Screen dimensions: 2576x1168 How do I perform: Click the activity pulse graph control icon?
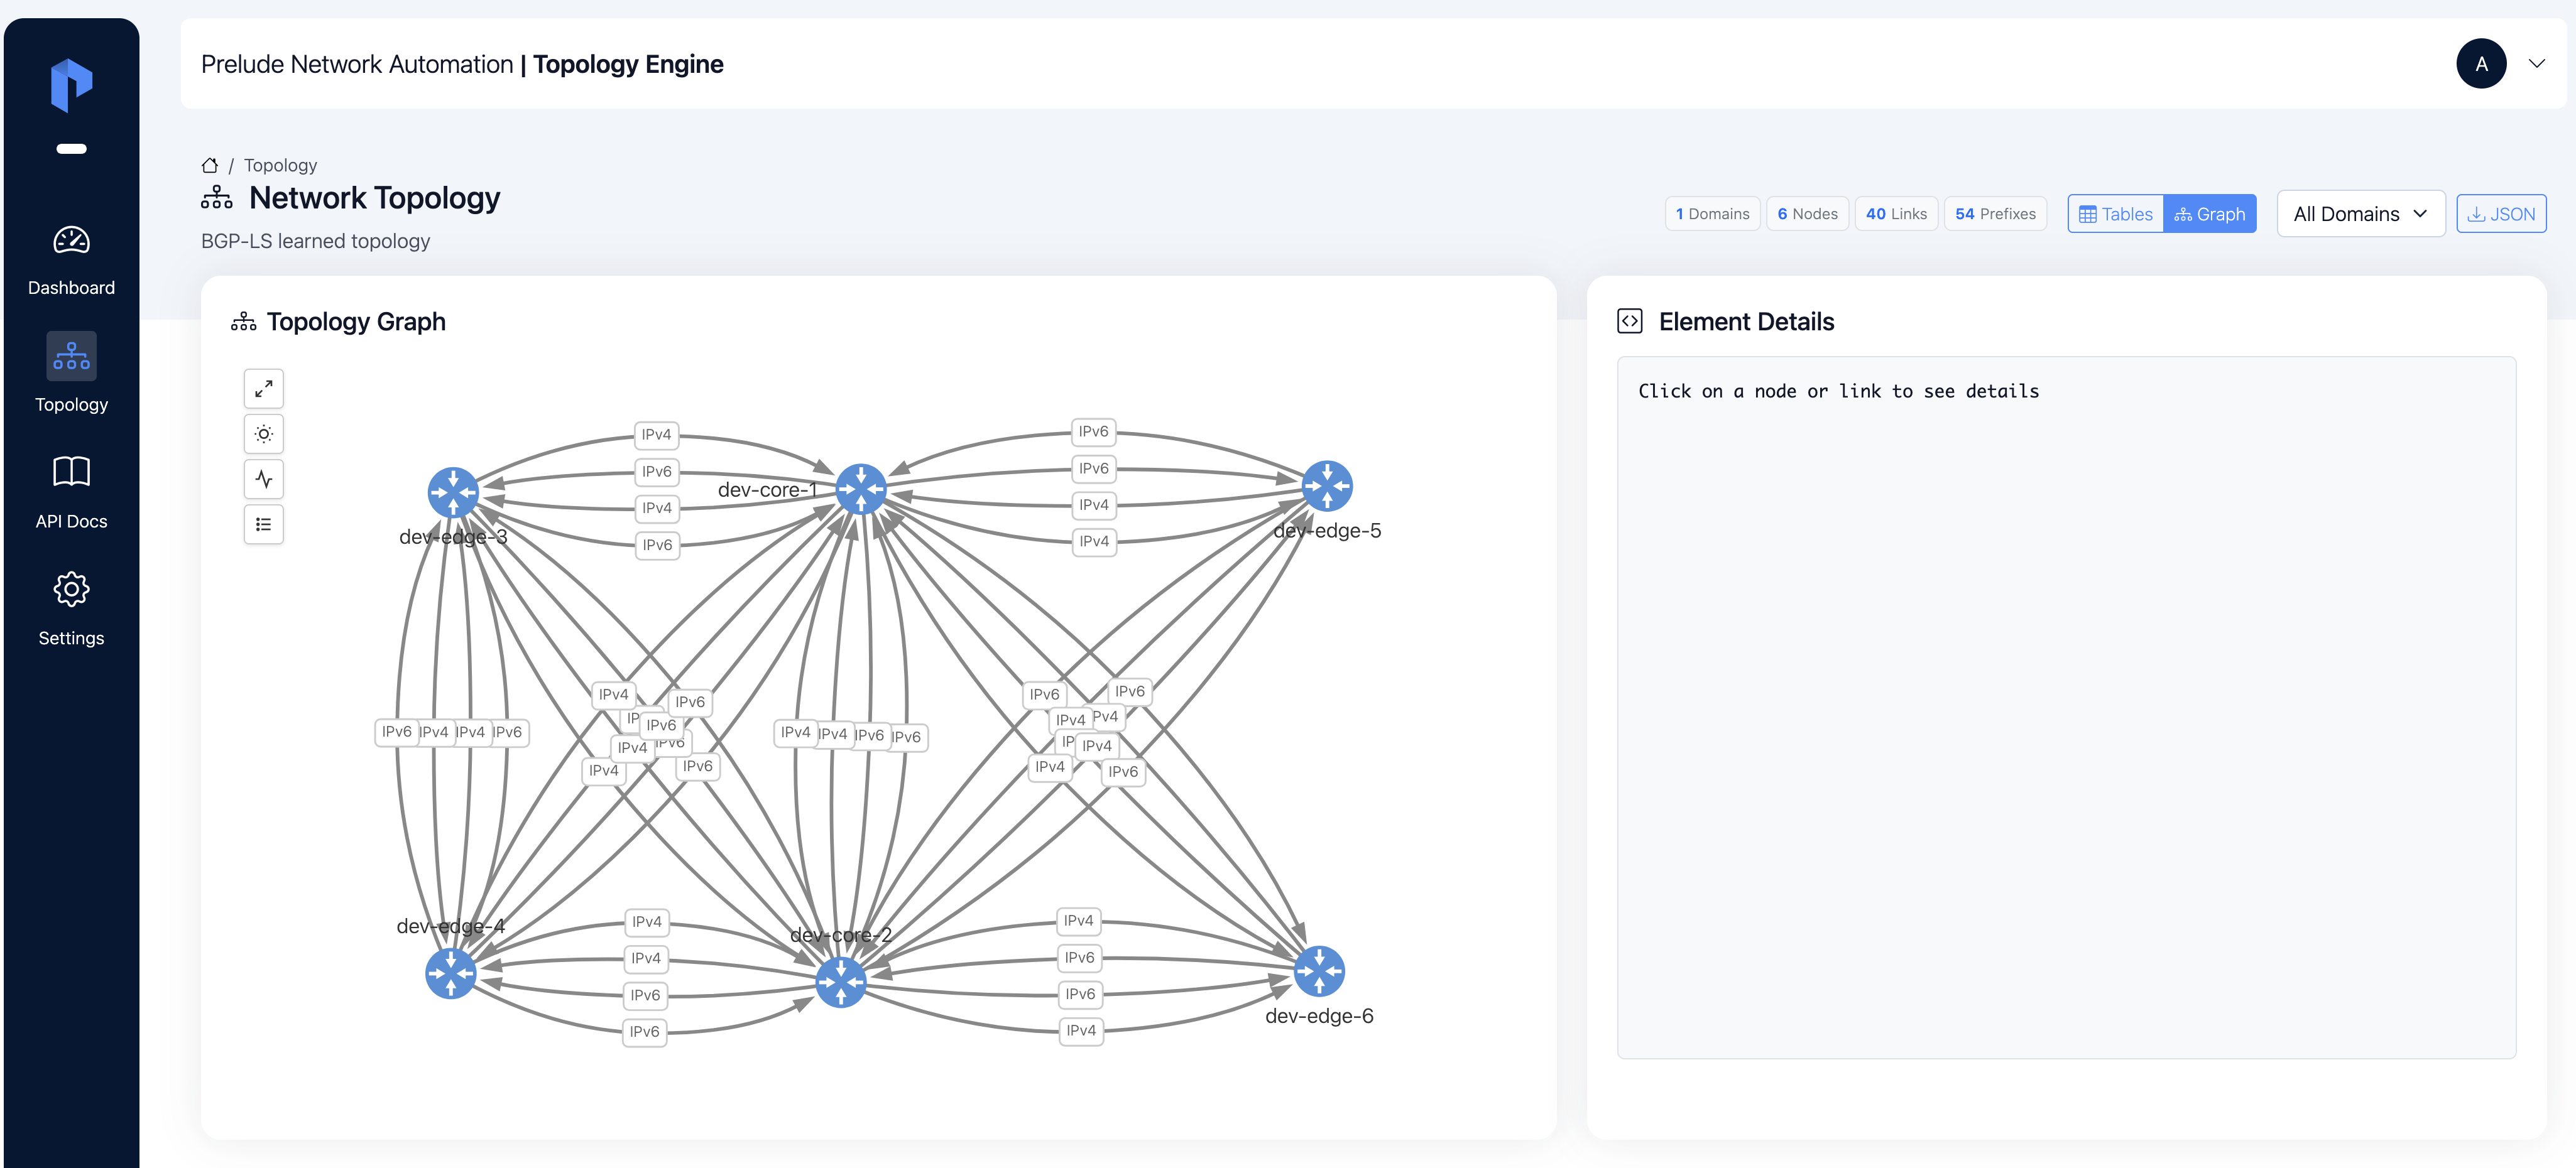[264, 479]
